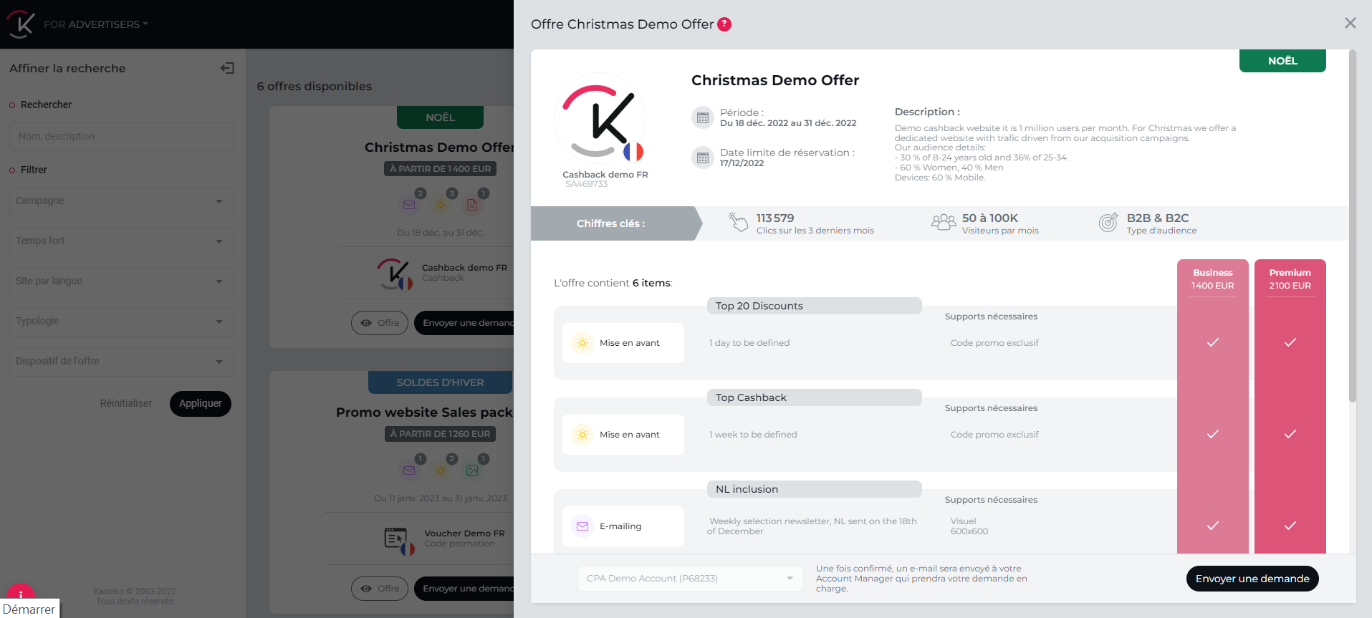Click the E-mailing envelope icon

[x=582, y=526]
